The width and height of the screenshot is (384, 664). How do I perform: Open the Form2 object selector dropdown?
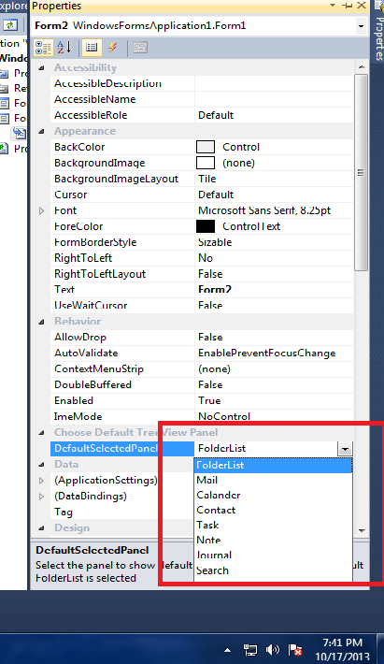click(x=361, y=26)
